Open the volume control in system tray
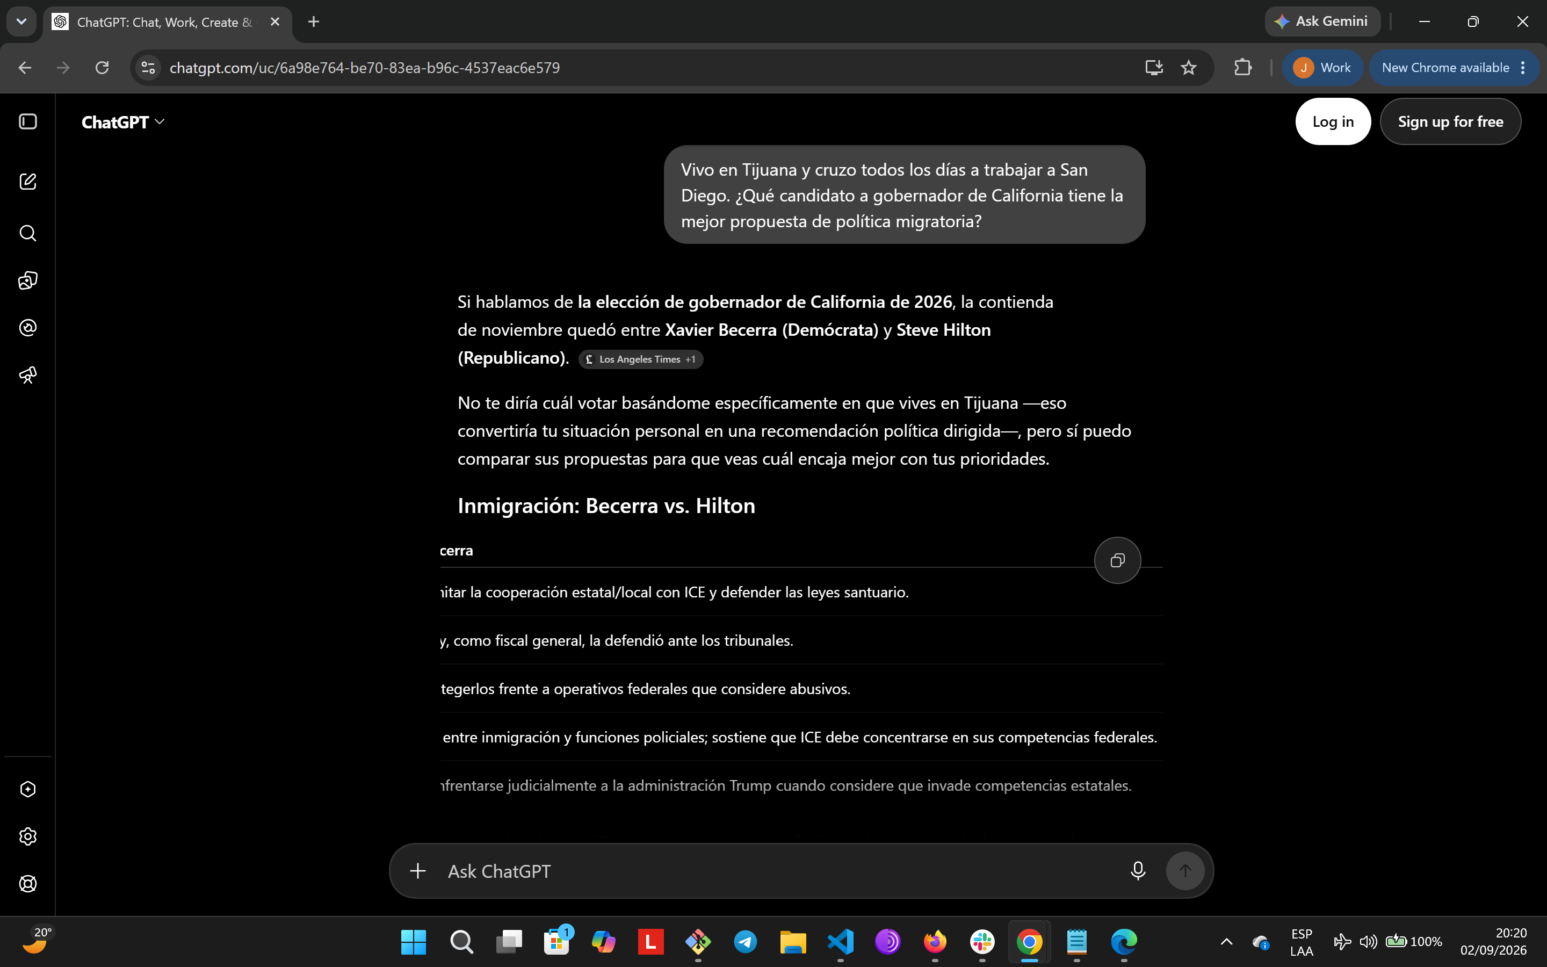1547x967 pixels. click(1368, 941)
